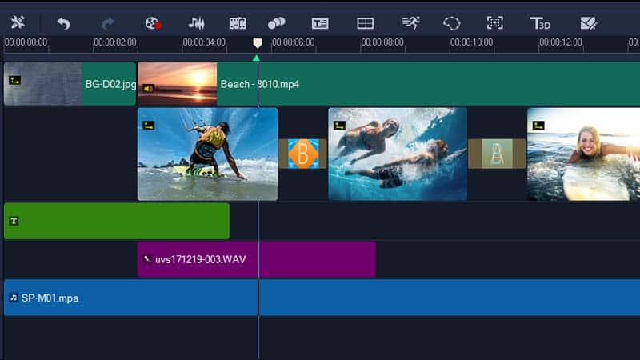The width and height of the screenshot is (640, 360).
Task: Open the Auto Music tool
Action: pyautogui.click(x=238, y=23)
